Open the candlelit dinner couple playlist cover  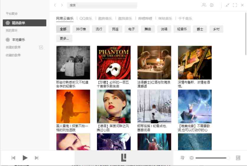click(154, 63)
